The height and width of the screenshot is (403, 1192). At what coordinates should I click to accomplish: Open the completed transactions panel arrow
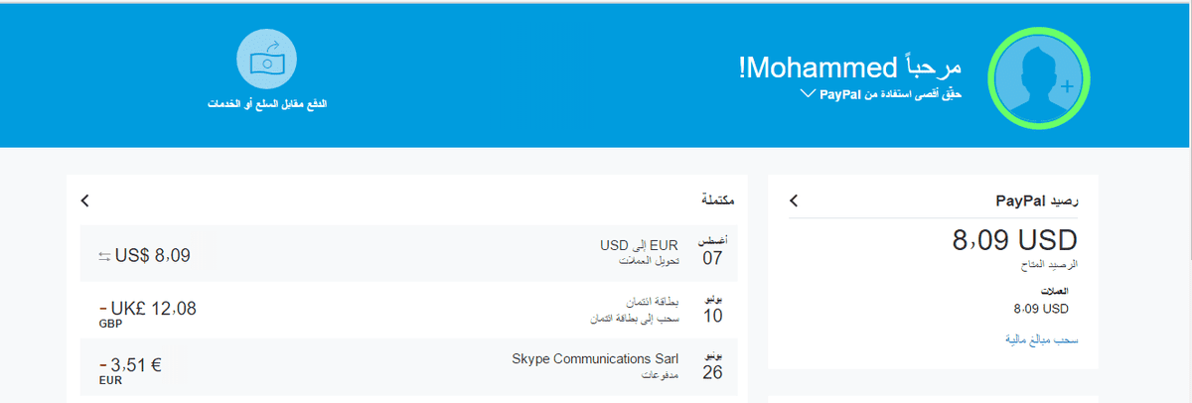[x=85, y=201]
